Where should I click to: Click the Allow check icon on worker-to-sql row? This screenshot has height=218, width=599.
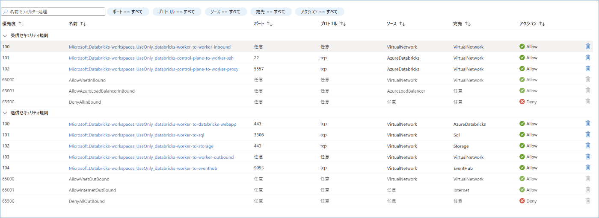point(522,135)
